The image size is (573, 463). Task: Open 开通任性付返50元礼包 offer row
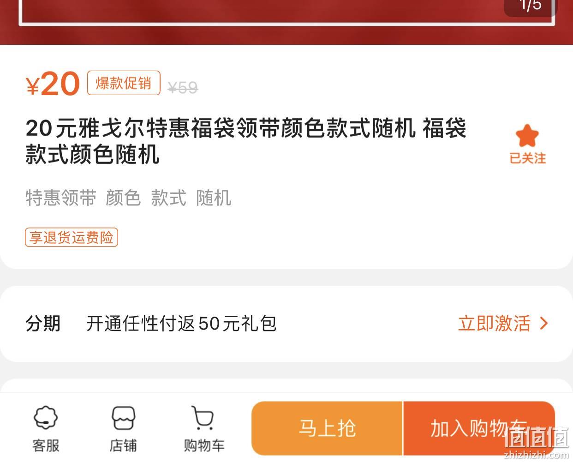pos(286,324)
